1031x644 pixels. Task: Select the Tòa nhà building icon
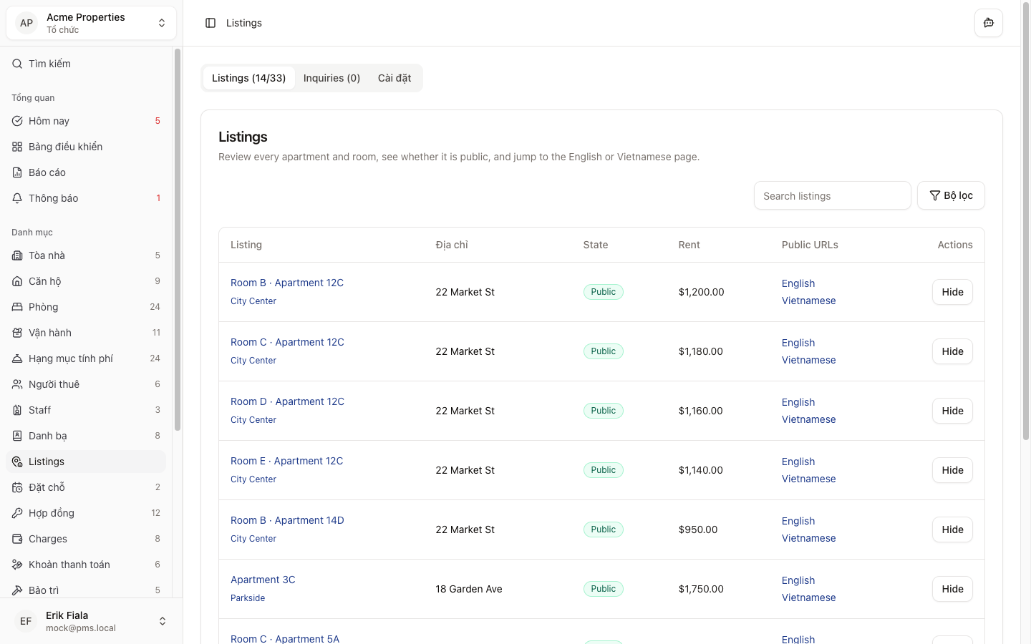pyautogui.click(x=17, y=255)
